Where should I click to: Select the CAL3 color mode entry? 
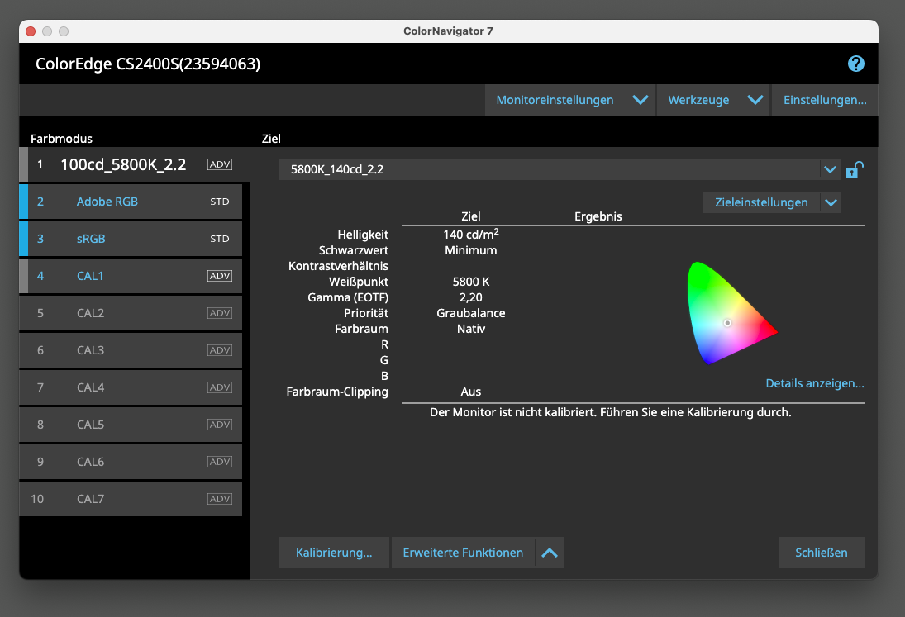[x=91, y=350]
